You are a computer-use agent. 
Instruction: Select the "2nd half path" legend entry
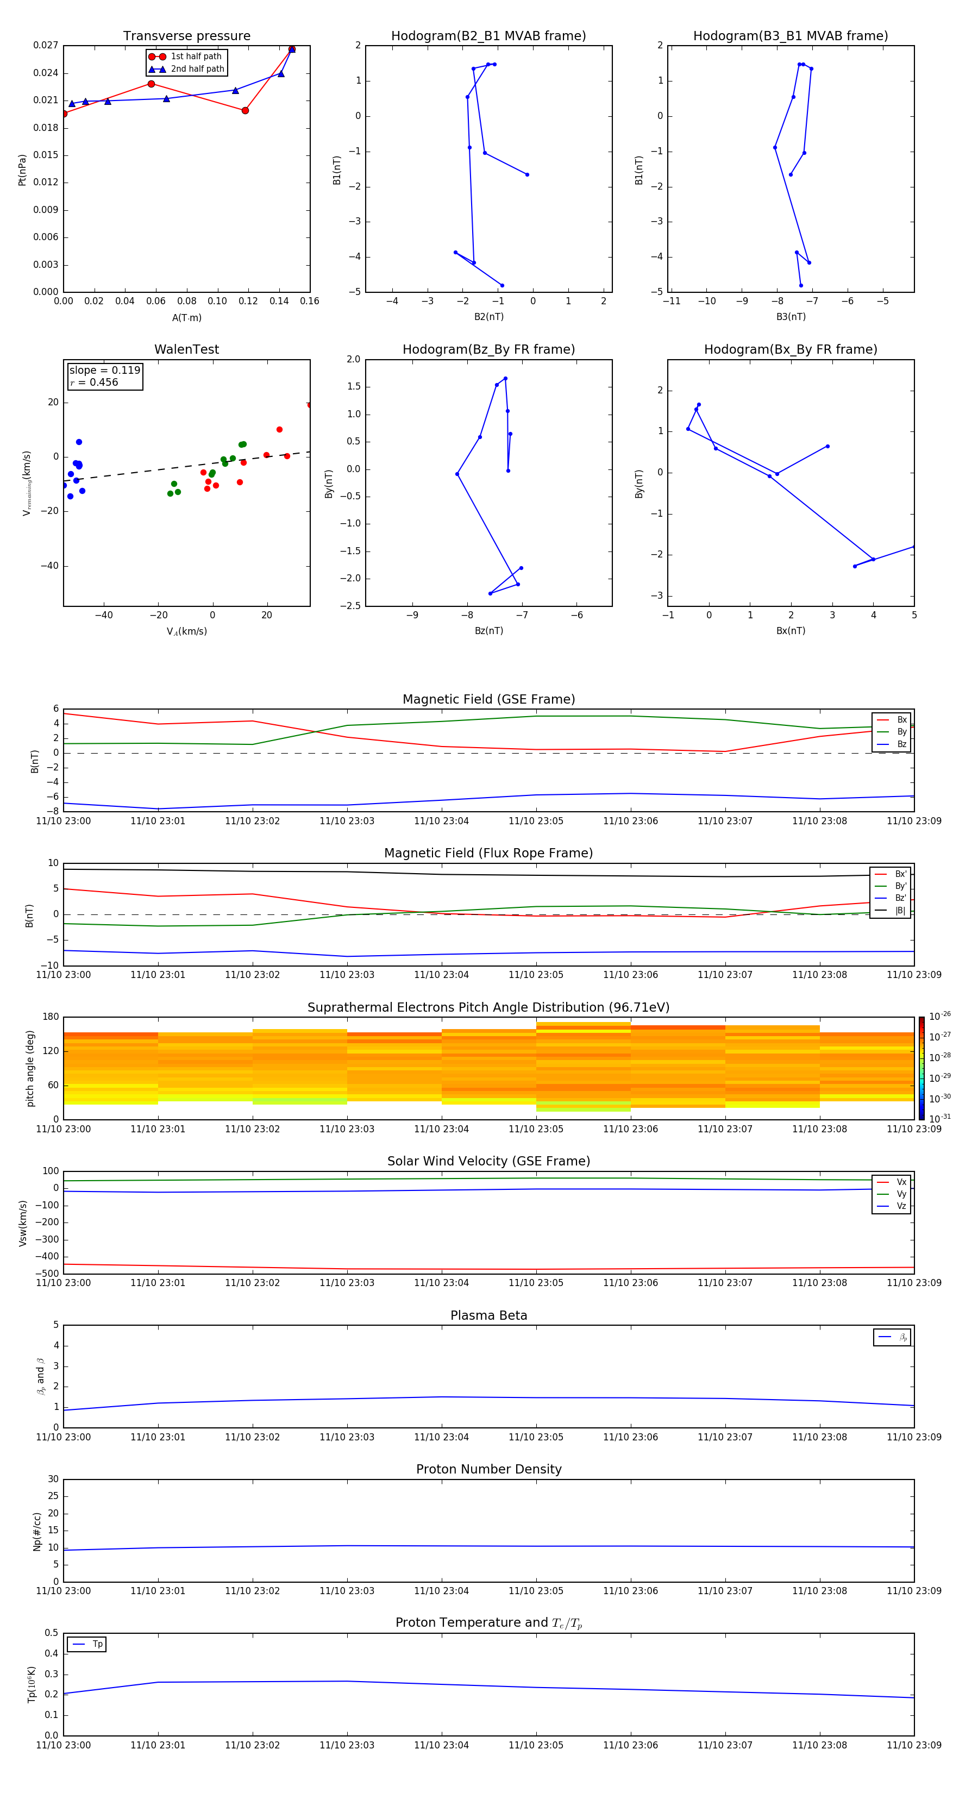(186, 69)
